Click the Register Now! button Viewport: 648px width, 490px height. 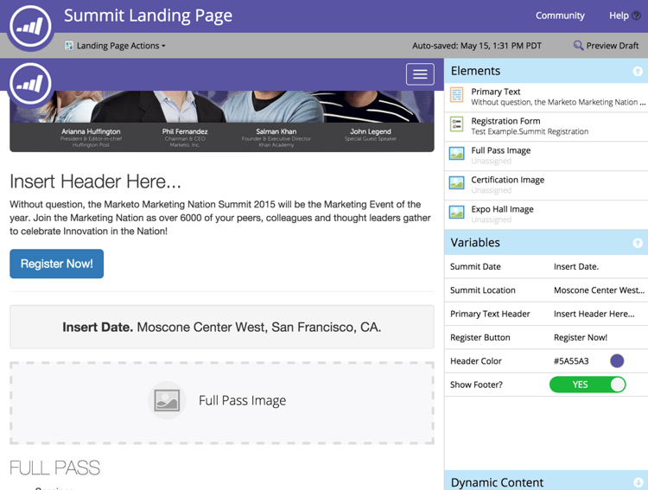57,264
